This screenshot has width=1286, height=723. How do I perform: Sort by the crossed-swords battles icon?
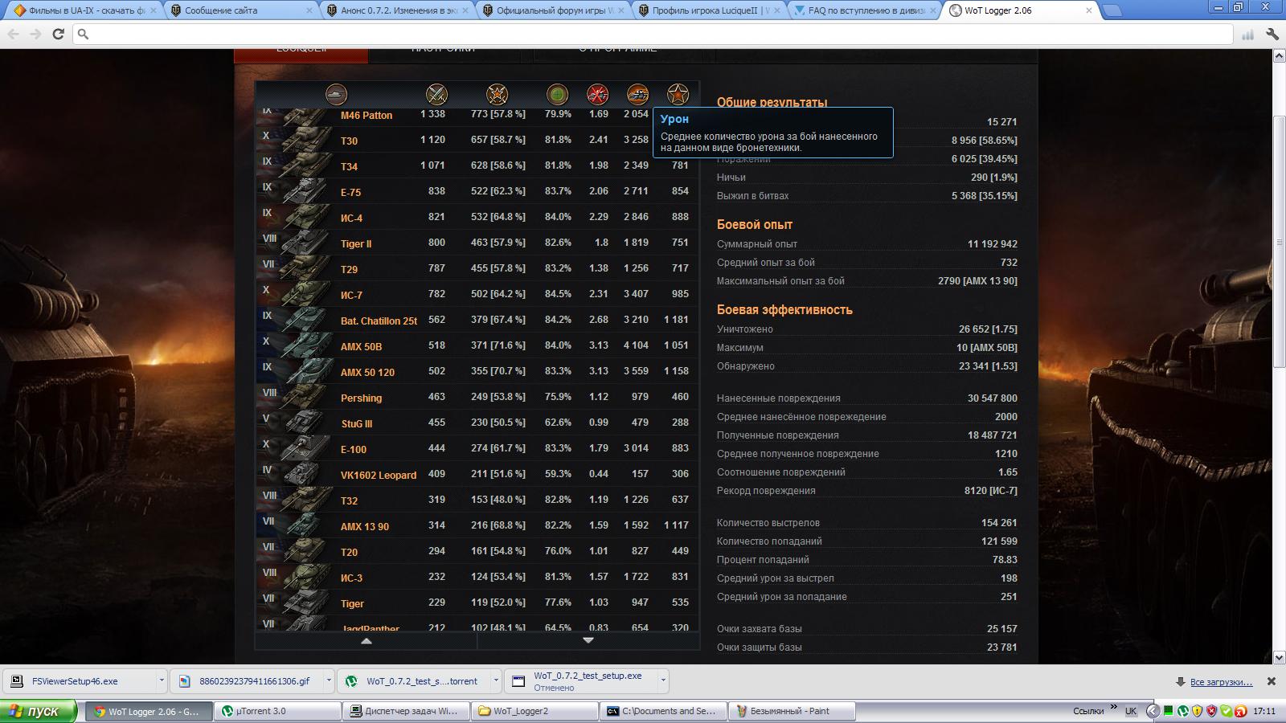click(436, 95)
